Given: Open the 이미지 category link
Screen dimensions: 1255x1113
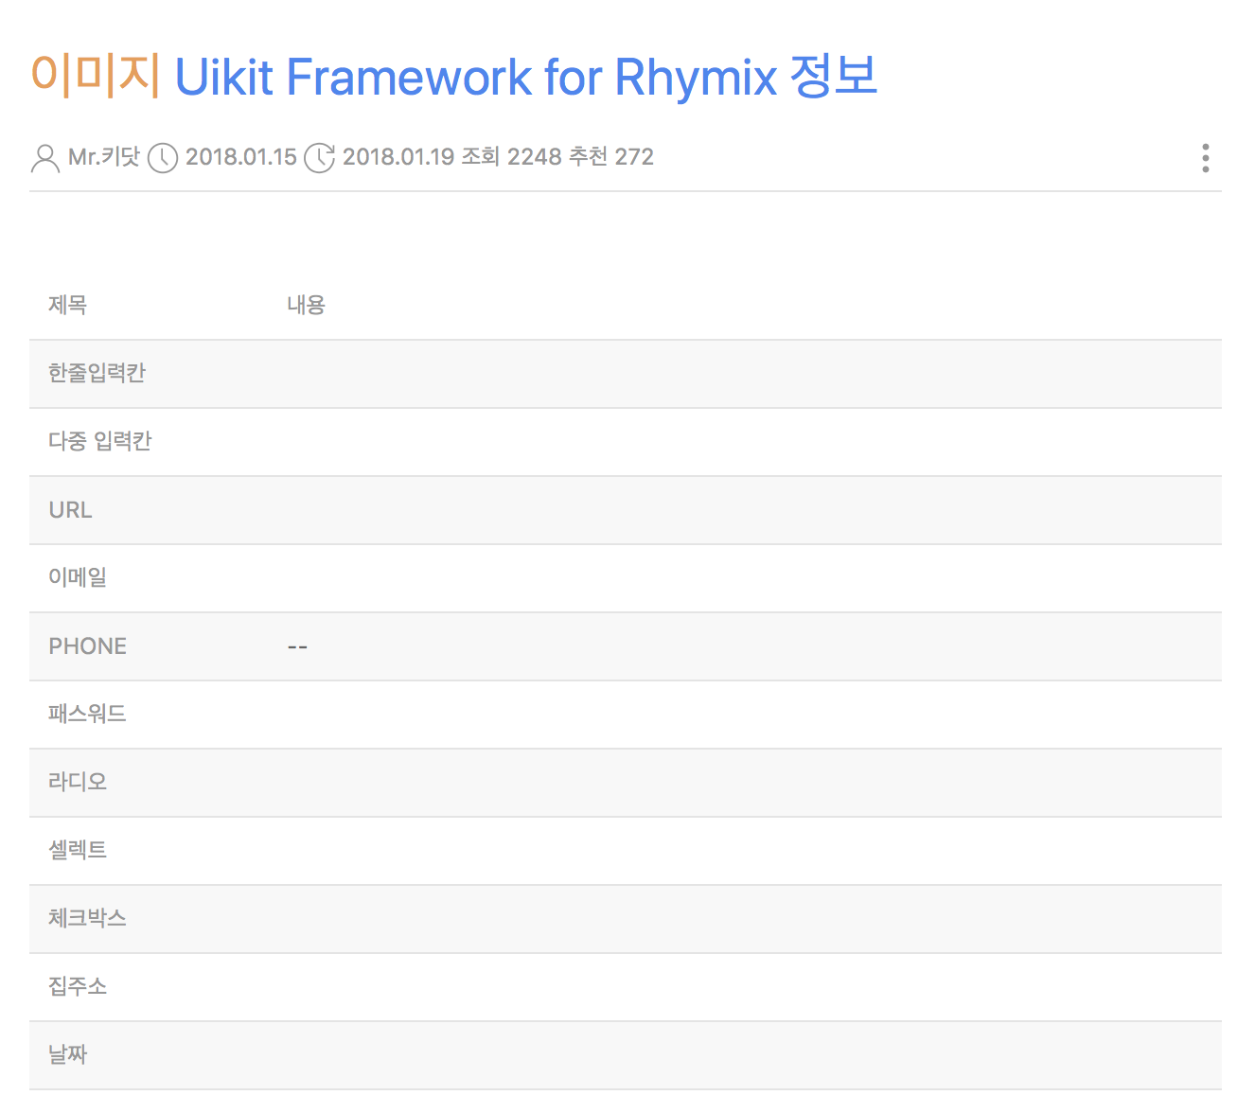Looking at the screenshot, I should [x=96, y=76].
